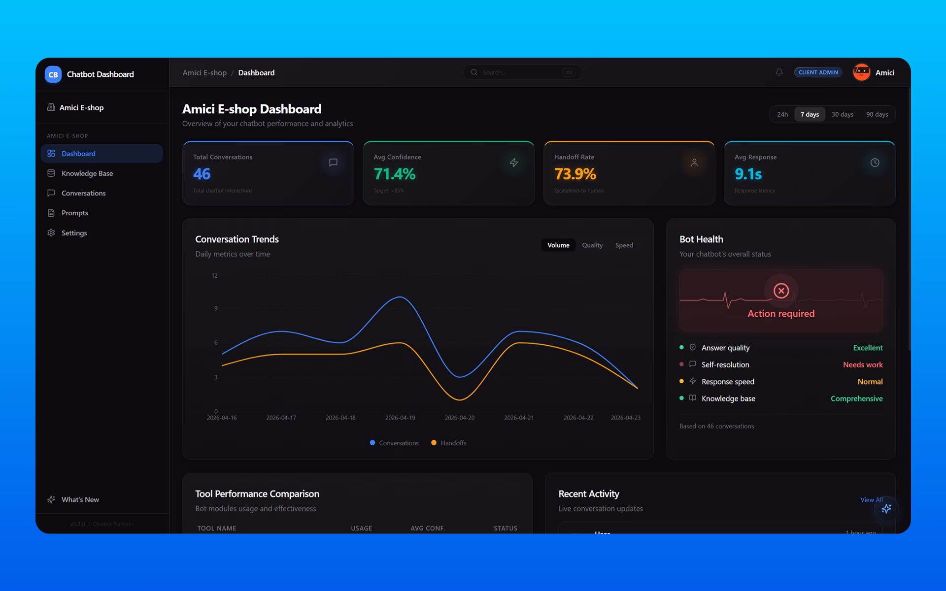Image resolution: width=946 pixels, height=591 pixels.
Task: Open Settings in the sidebar
Action: 101,233
